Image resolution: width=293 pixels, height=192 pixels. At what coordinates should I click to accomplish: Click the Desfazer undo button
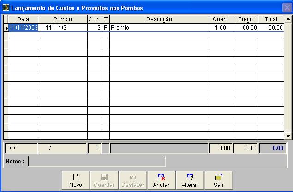coord(133,180)
